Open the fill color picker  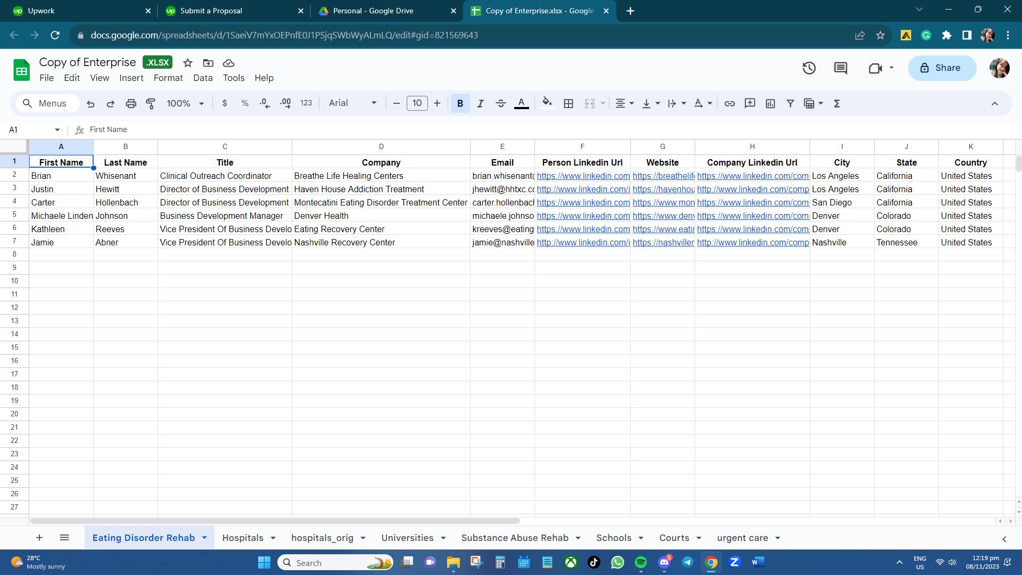pyautogui.click(x=547, y=104)
